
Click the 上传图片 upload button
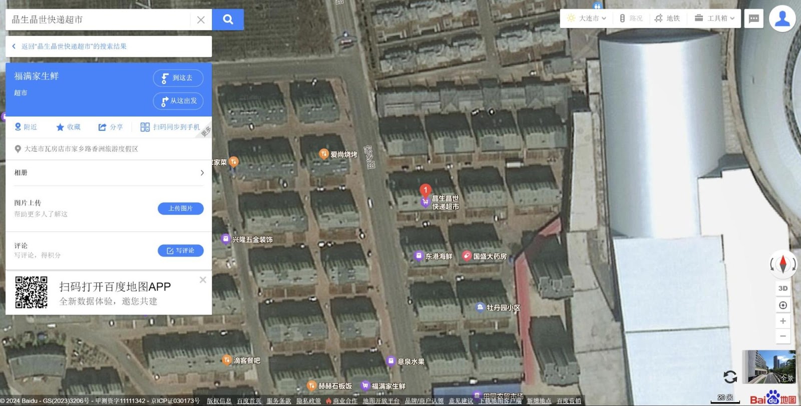[x=181, y=208]
